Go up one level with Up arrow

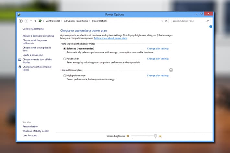pyautogui.click(x=35, y=21)
